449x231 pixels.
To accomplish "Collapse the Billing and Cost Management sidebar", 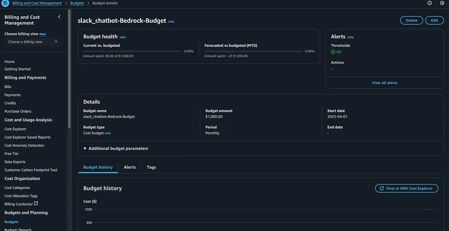I will 59,17.
